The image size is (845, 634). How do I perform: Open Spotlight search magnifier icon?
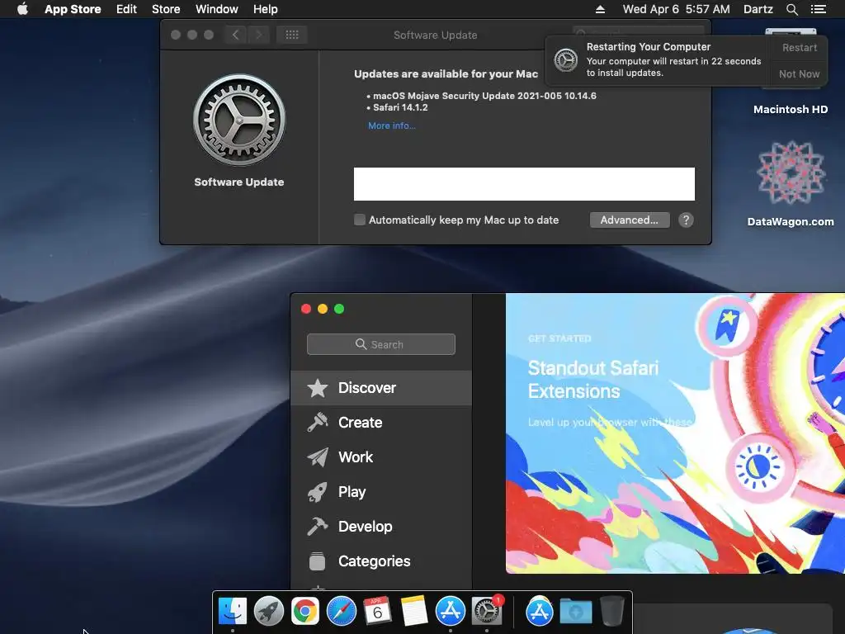(791, 9)
